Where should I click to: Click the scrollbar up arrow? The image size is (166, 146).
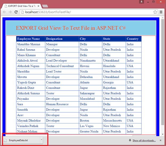coord(163,18)
